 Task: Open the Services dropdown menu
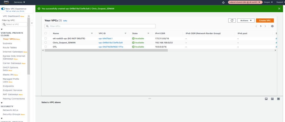coord(20,2)
